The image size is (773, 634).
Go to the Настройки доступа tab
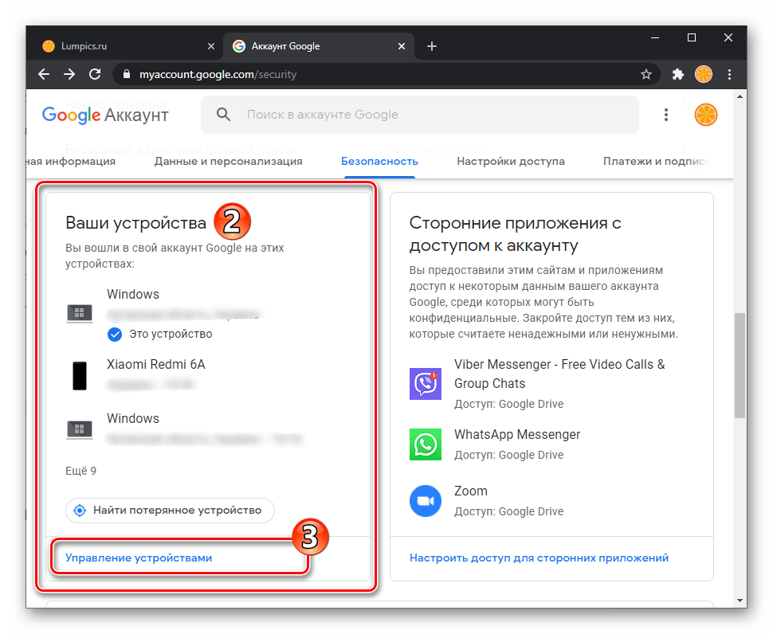click(x=511, y=161)
